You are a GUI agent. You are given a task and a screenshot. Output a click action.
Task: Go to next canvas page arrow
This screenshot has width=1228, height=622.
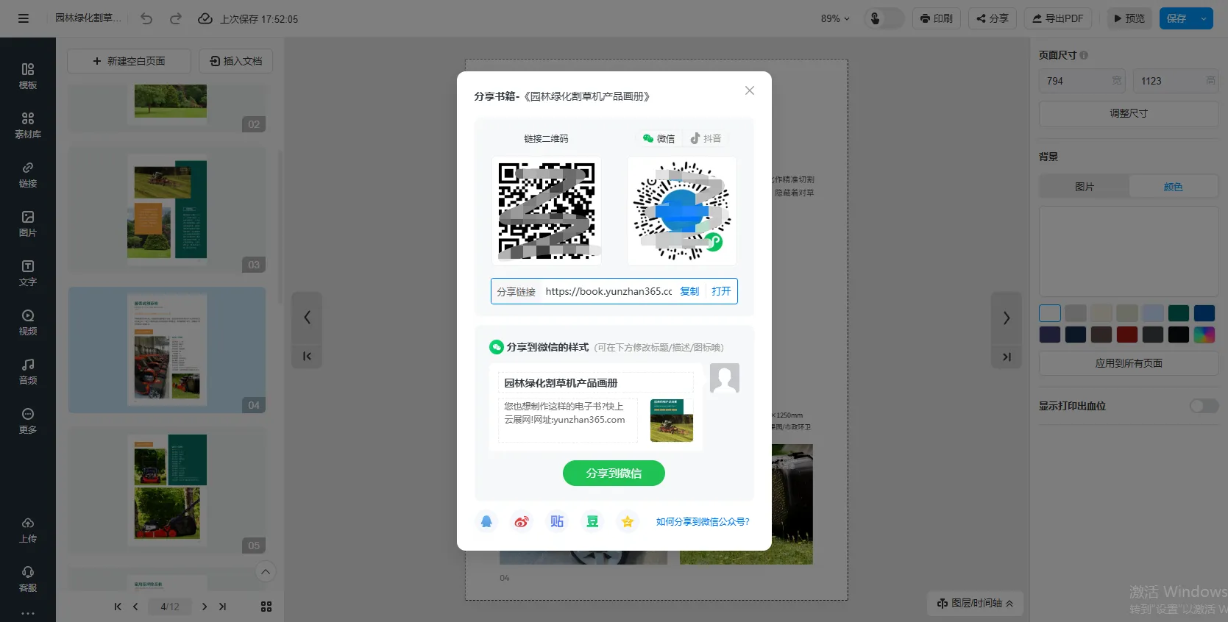point(1006,318)
